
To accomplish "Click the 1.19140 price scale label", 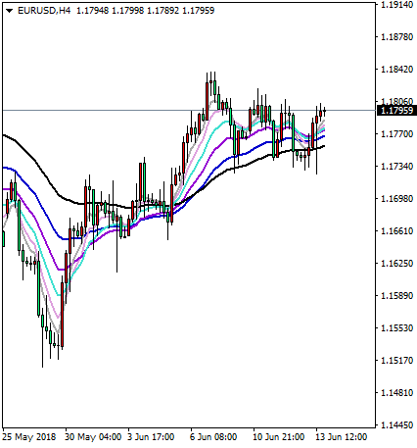I will [397, 5].
